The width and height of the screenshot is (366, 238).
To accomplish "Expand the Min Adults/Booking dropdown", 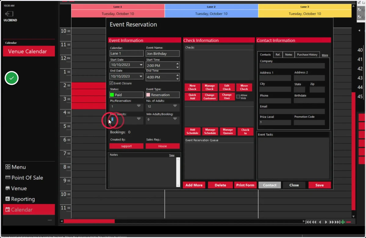I will point(175,119).
